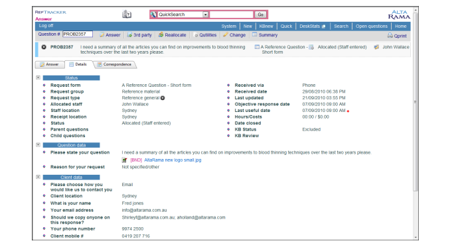Open the QuickSearch dropdown arrow
The height and width of the screenshot is (247, 456).
pos(205,15)
